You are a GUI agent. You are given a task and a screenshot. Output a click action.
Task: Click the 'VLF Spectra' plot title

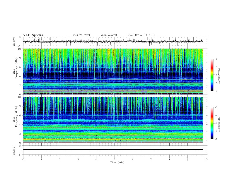tap(33, 35)
